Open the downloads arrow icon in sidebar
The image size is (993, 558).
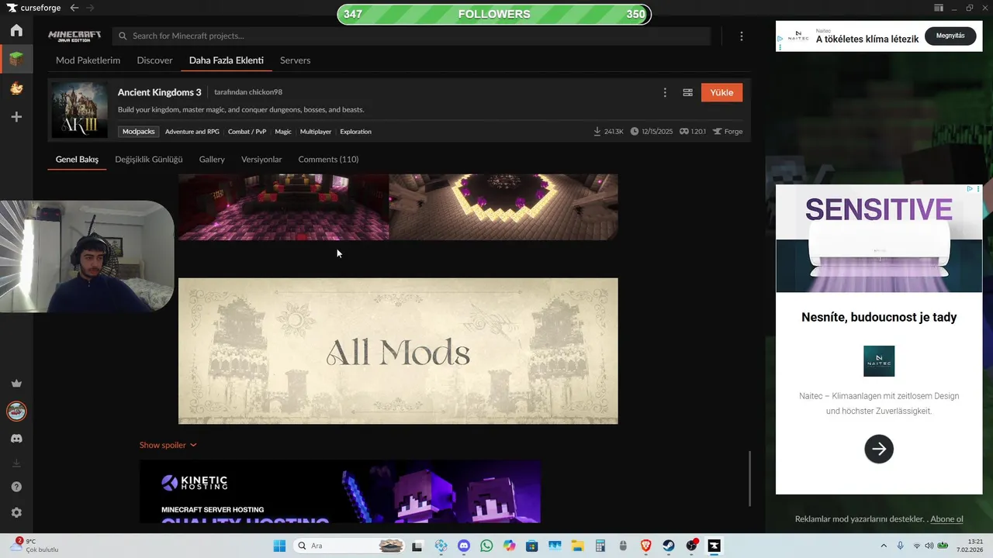pos(16,463)
